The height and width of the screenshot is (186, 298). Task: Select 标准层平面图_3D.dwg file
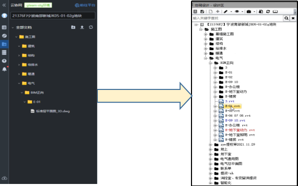click(53, 111)
